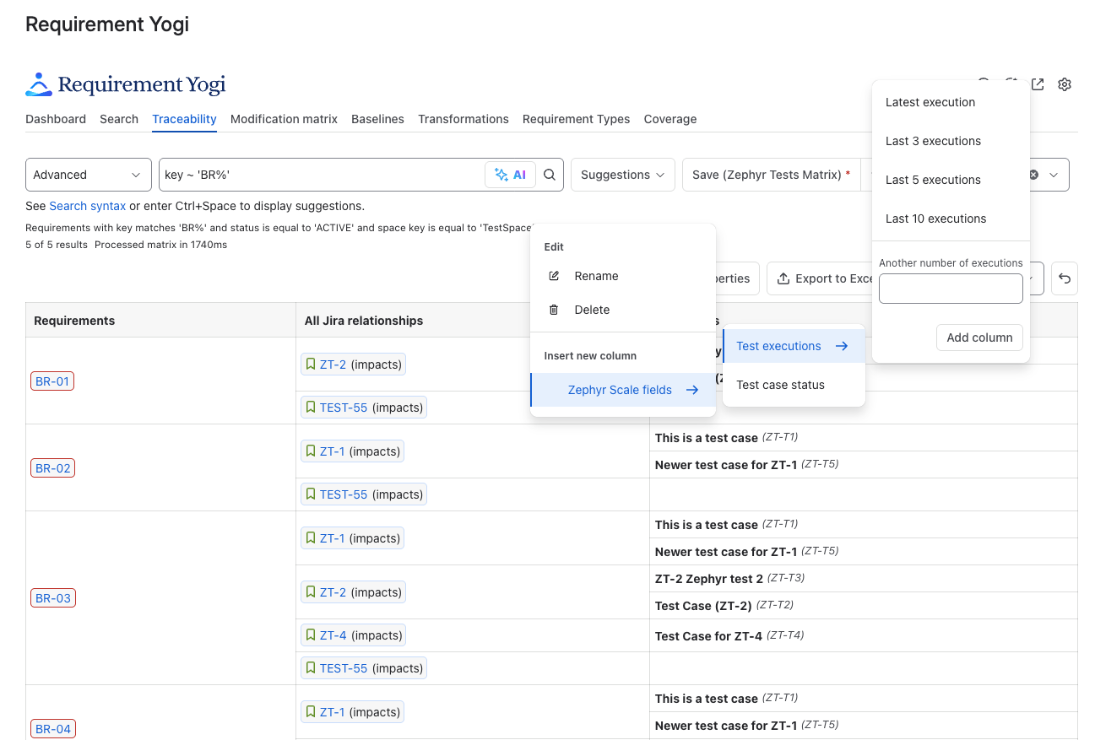1095x740 pixels.
Task: Run search with the magnifier icon
Action: [x=550, y=175]
